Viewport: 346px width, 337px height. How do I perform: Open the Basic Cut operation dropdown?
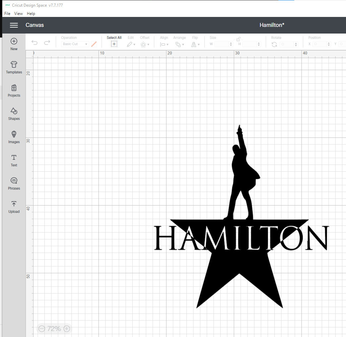(74, 44)
